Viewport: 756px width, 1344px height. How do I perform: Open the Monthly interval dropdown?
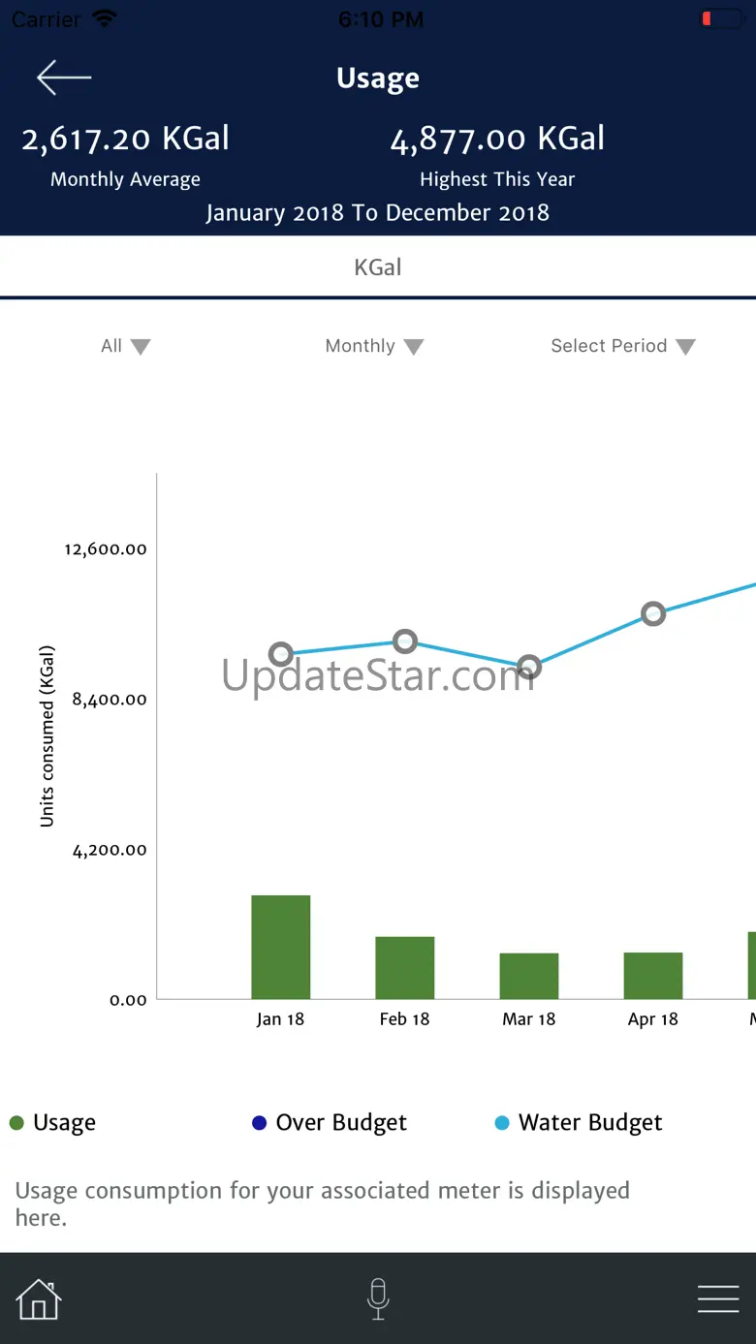[374, 346]
